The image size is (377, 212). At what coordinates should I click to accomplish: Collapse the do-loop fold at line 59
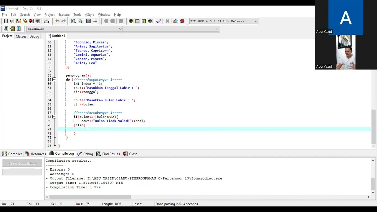54,79
